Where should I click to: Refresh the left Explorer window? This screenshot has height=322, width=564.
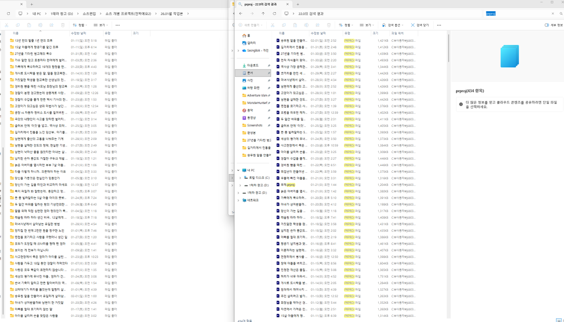[x=8, y=13]
